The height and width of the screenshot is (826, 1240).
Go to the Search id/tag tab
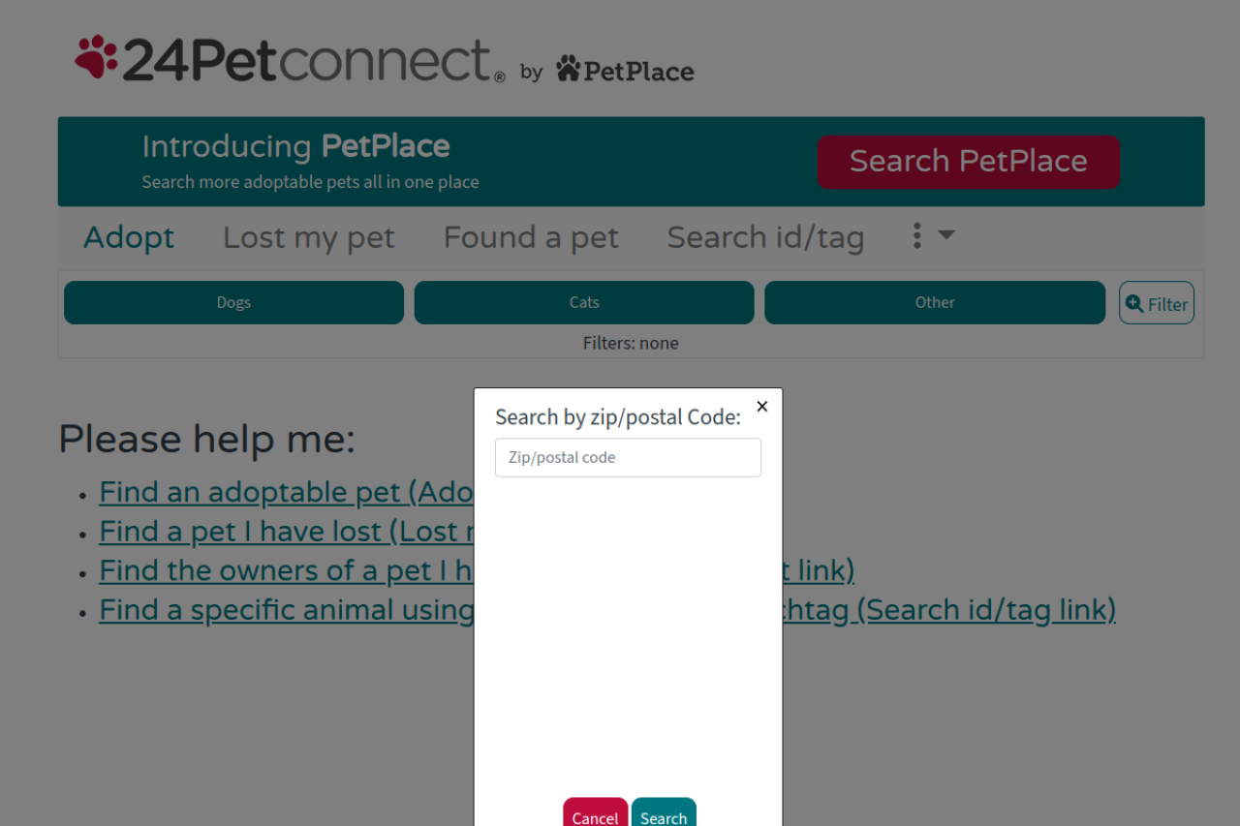pos(765,237)
